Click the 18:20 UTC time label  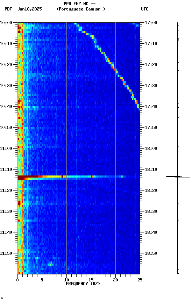151,191
